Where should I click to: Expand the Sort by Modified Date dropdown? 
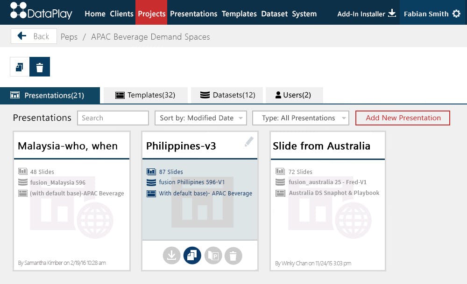[x=201, y=118]
